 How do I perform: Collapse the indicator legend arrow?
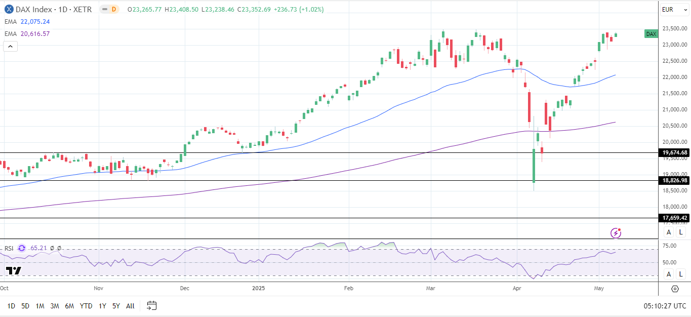pyautogui.click(x=10, y=47)
